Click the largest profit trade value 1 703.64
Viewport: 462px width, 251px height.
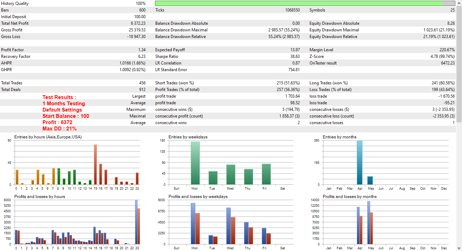pos(292,96)
